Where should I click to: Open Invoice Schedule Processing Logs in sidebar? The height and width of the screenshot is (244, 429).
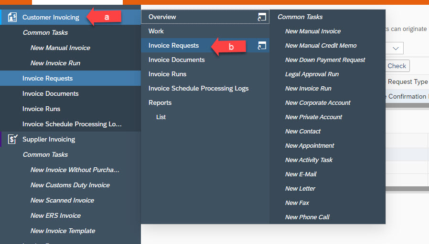tap(72, 124)
